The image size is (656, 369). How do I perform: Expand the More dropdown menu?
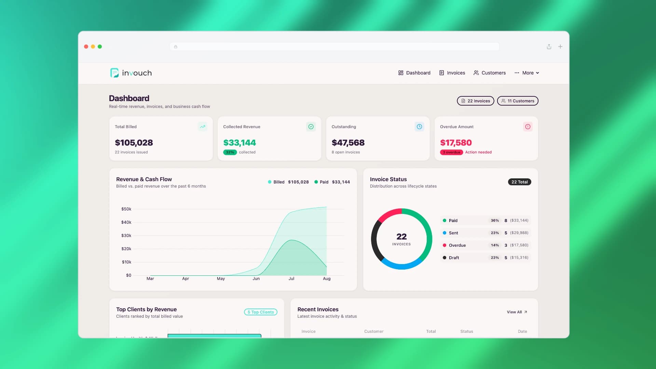click(527, 73)
